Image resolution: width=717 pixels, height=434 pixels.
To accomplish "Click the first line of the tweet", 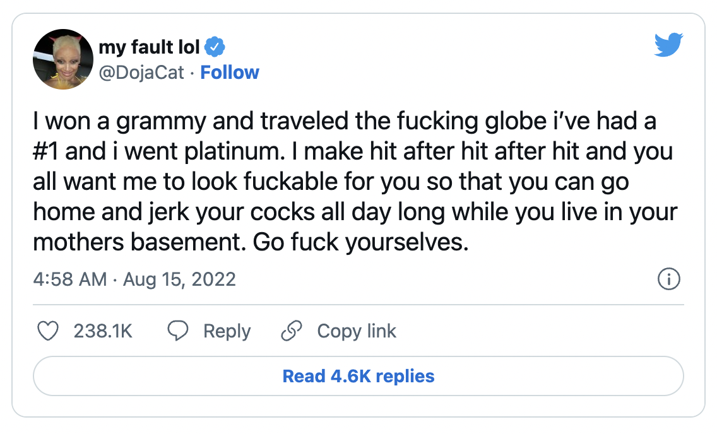I will tap(345, 122).
